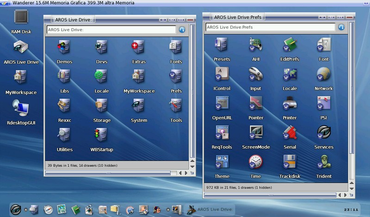Viewport: 370px width, 217px height.
Task: Click the path field reading AROS Live Drive:Prefs
Action: (271, 27)
